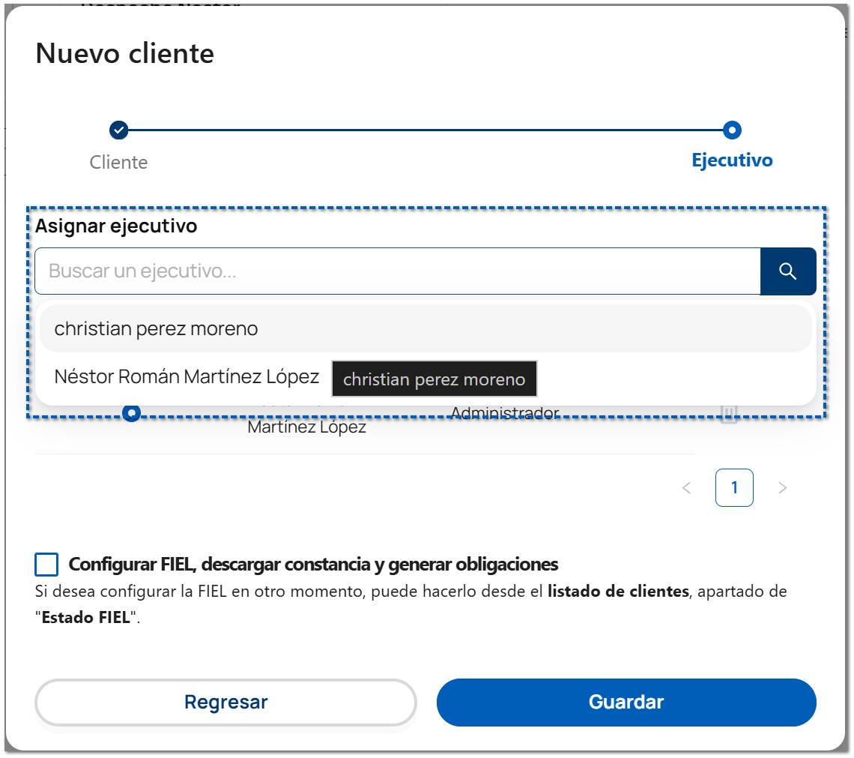Select "christian perez moreno" from the suggestions list
854x758 pixels.
[x=156, y=328]
